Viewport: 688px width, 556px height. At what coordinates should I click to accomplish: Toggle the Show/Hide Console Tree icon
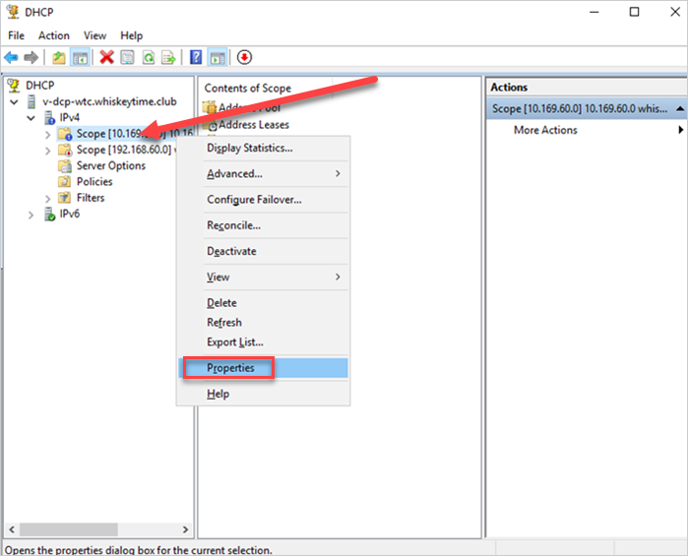(x=81, y=57)
